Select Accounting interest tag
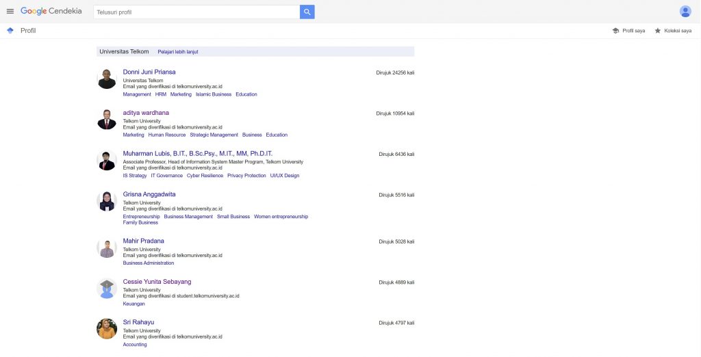The height and width of the screenshot is (357, 701). click(x=135, y=345)
